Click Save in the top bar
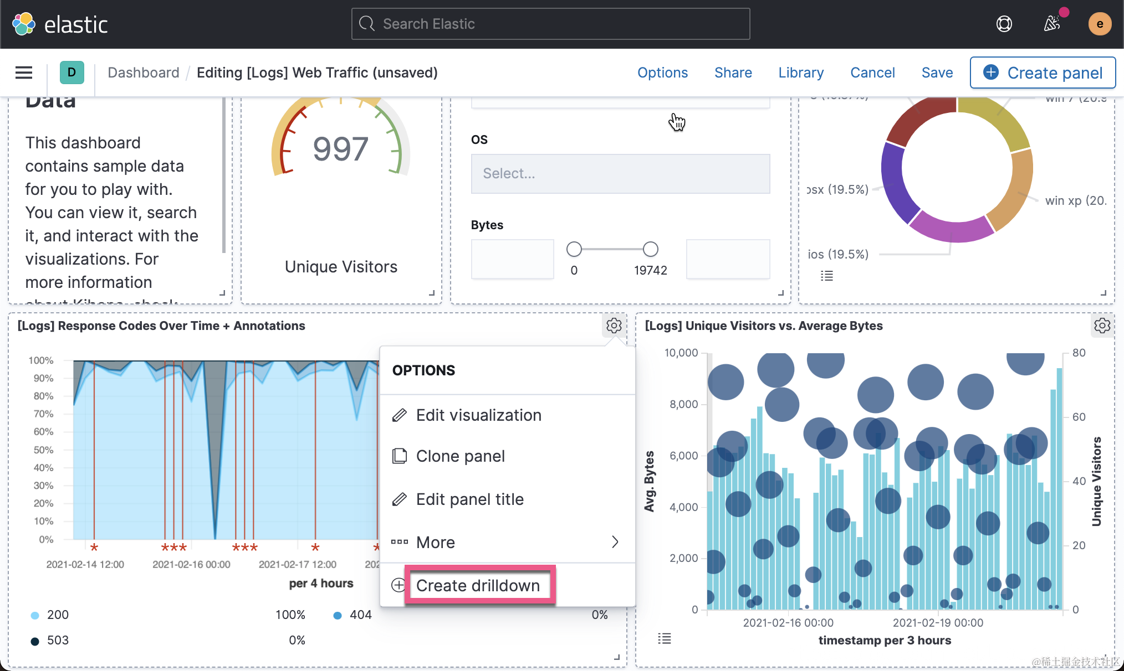Viewport: 1124px width, 671px height. tap(937, 73)
